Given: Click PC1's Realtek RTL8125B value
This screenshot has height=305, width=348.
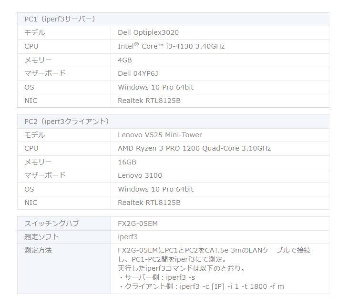Looking at the screenshot, I should pyautogui.click(x=149, y=101).
